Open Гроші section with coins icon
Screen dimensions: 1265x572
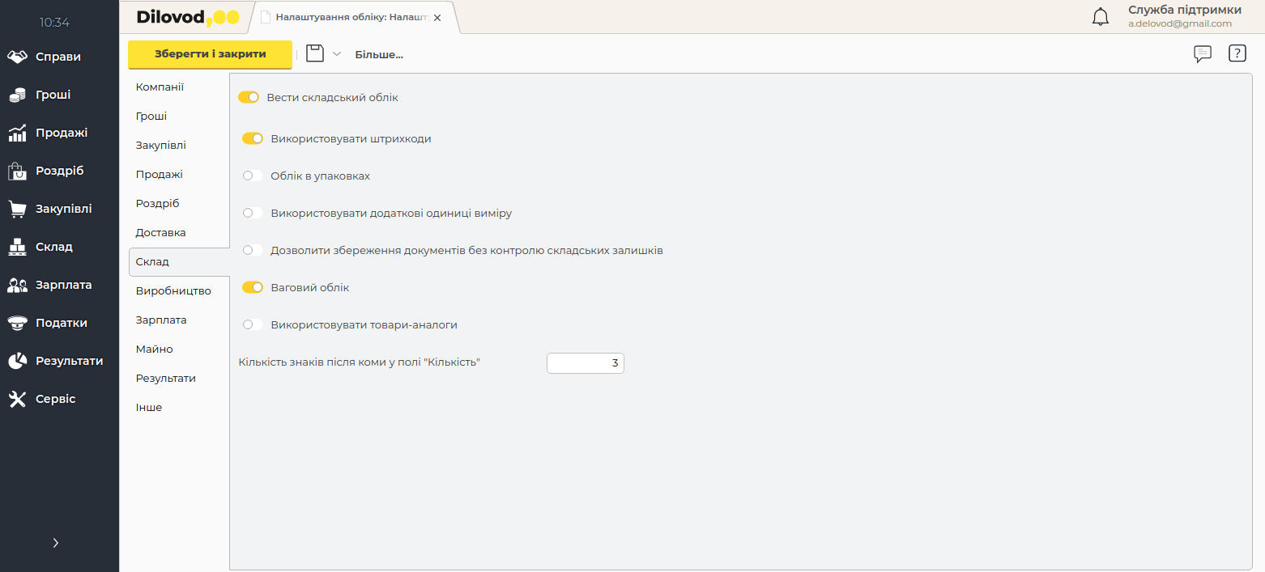point(53,95)
